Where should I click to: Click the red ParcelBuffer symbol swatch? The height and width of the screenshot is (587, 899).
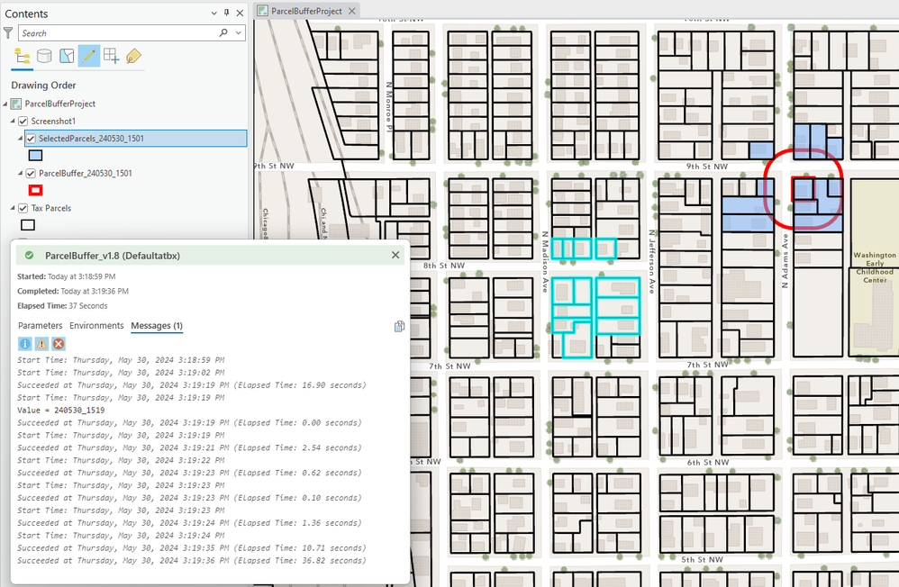(36, 190)
